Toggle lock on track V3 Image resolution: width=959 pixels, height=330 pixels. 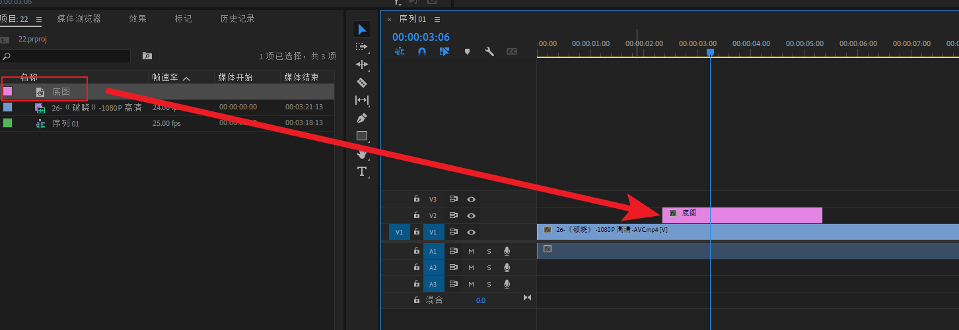[x=417, y=199]
